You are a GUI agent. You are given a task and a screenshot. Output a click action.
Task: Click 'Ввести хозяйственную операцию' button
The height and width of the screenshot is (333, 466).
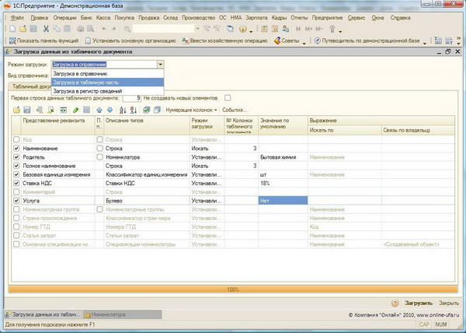click(225, 40)
